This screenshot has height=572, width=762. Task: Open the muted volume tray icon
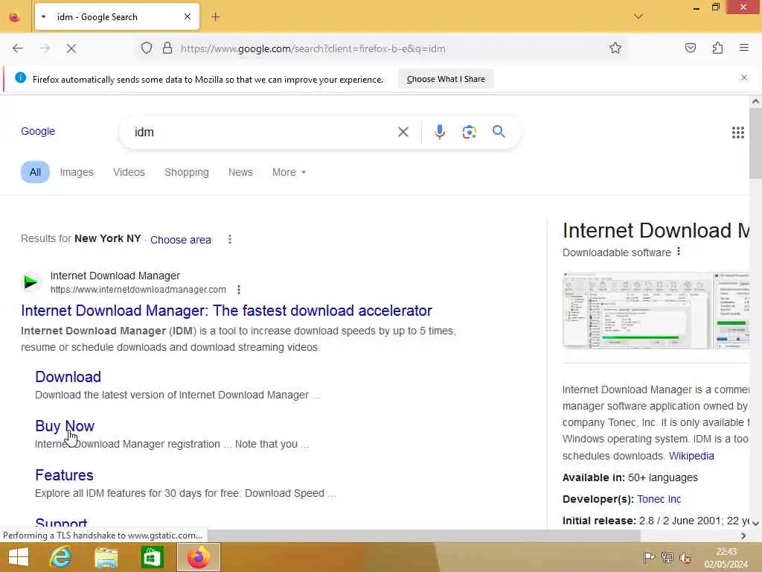click(x=685, y=558)
